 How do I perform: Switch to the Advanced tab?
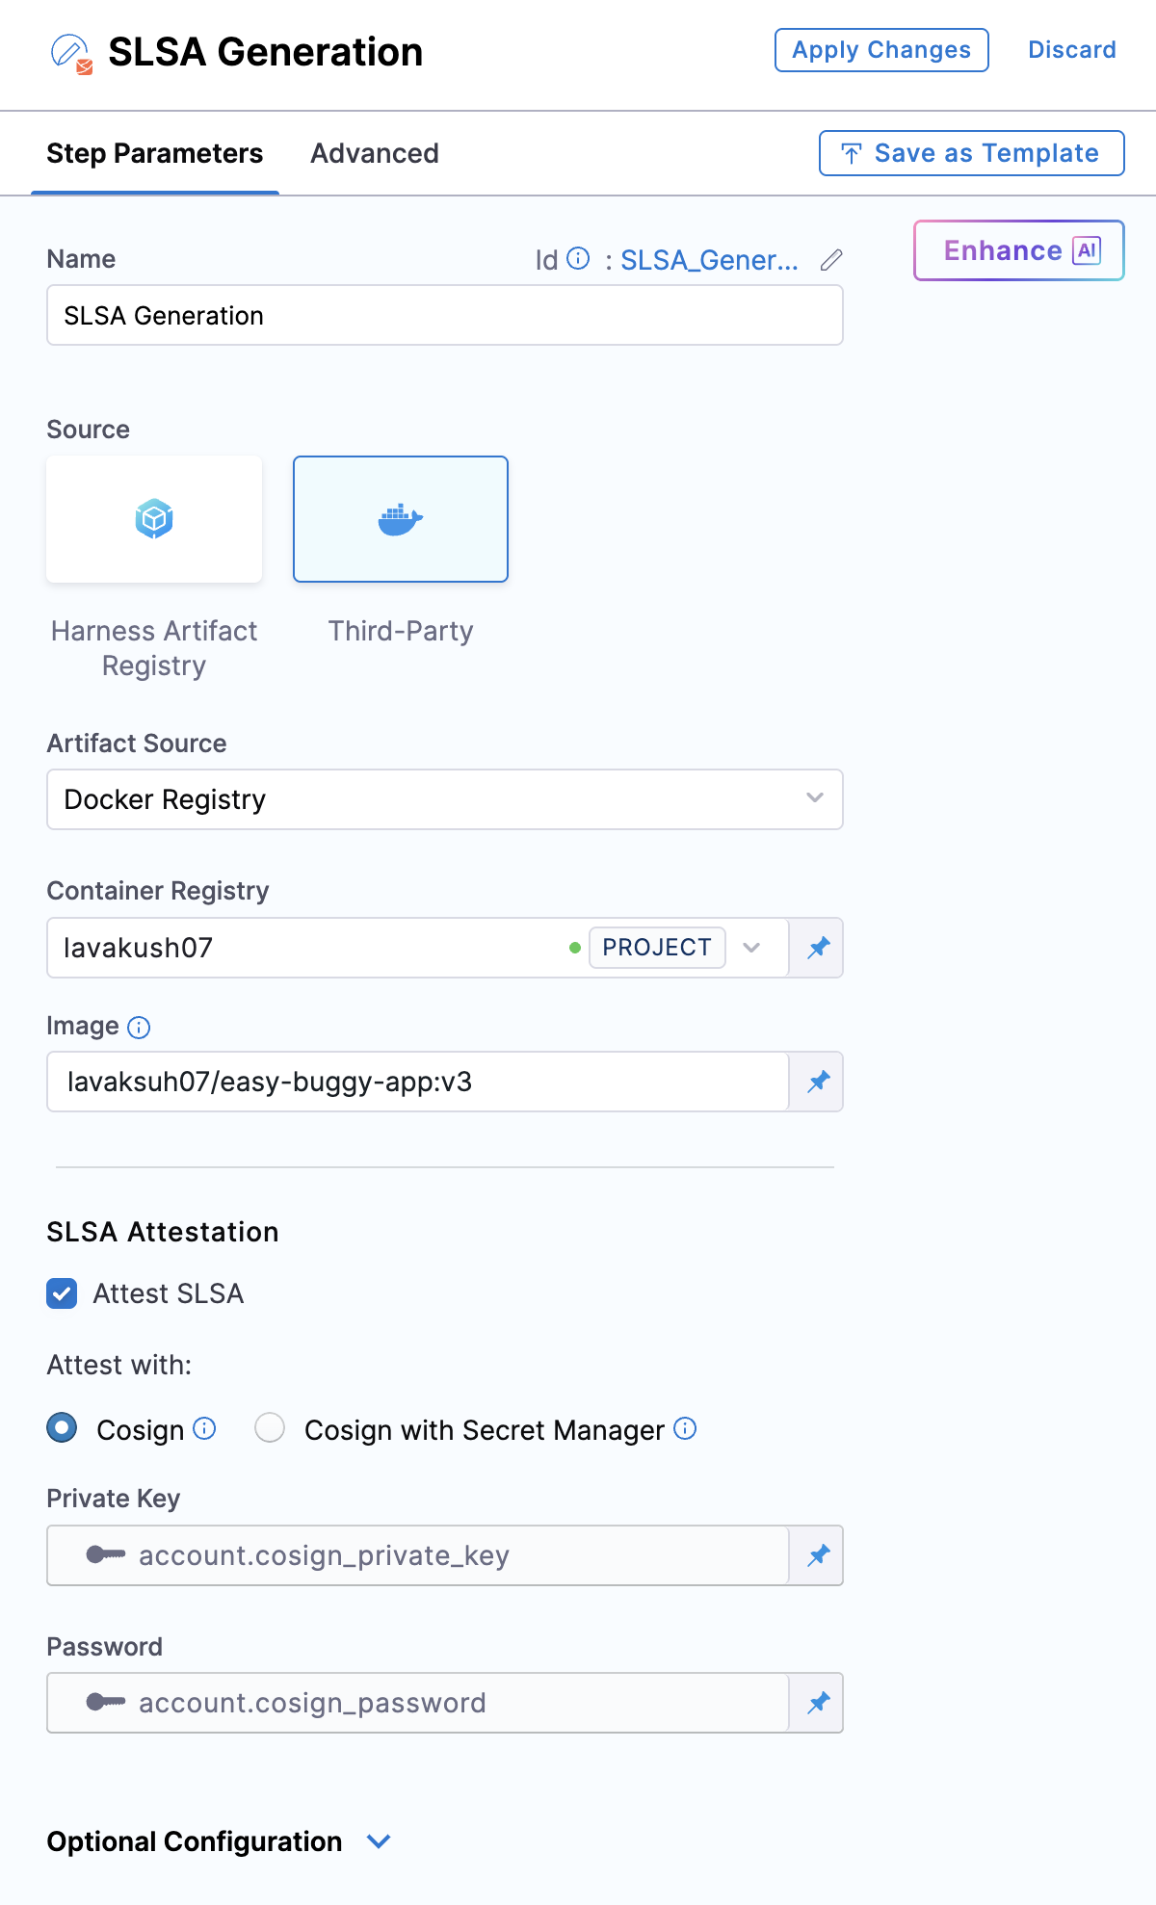pyautogui.click(x=374, y=153)
